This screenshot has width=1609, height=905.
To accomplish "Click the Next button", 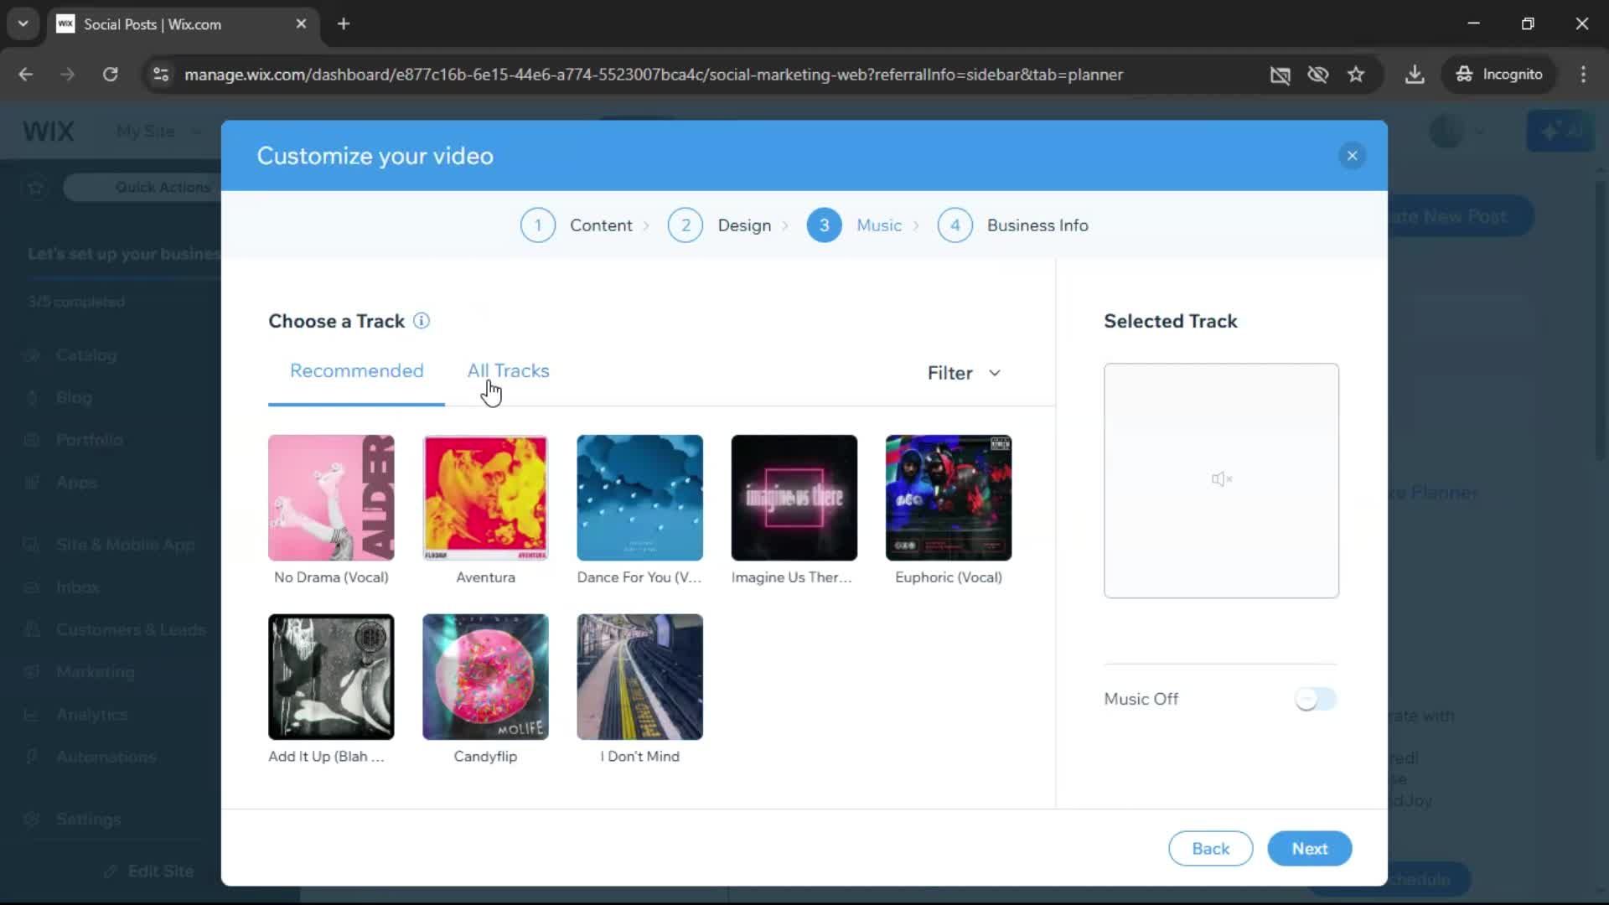I will click(x=1309, y=849).
